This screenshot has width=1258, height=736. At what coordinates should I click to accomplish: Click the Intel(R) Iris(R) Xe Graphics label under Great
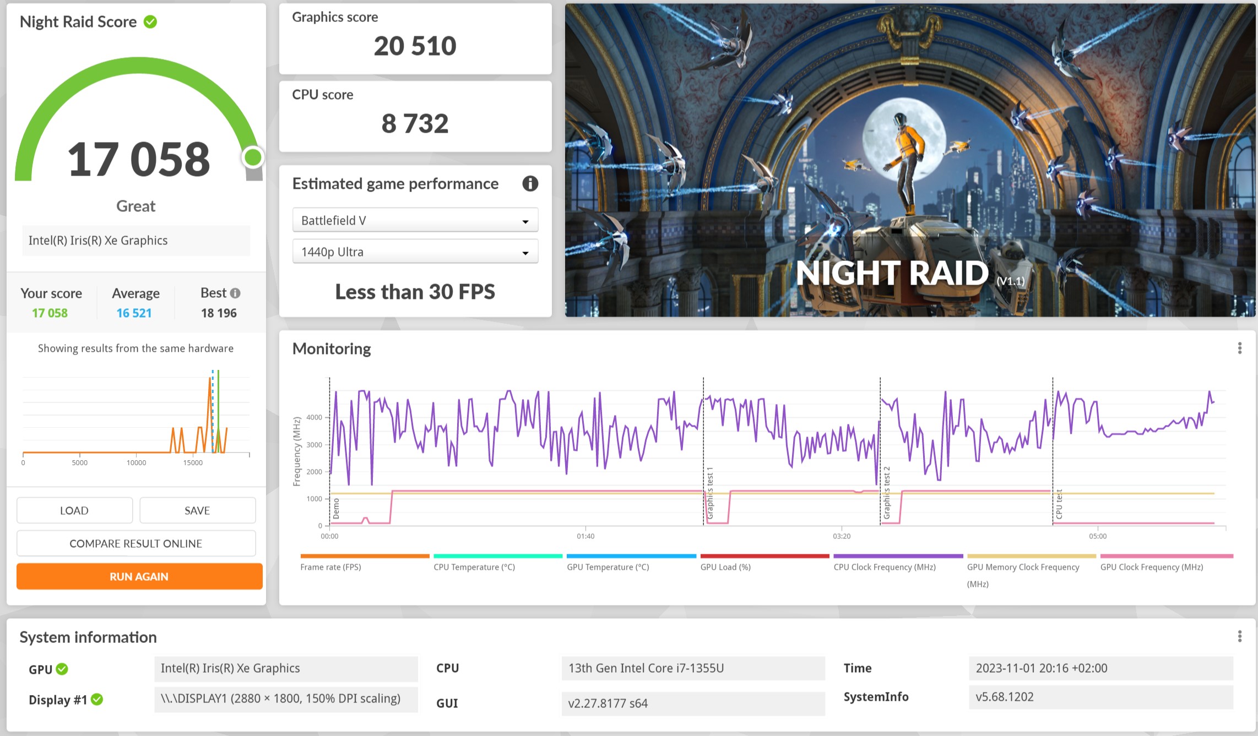(136, 241)
